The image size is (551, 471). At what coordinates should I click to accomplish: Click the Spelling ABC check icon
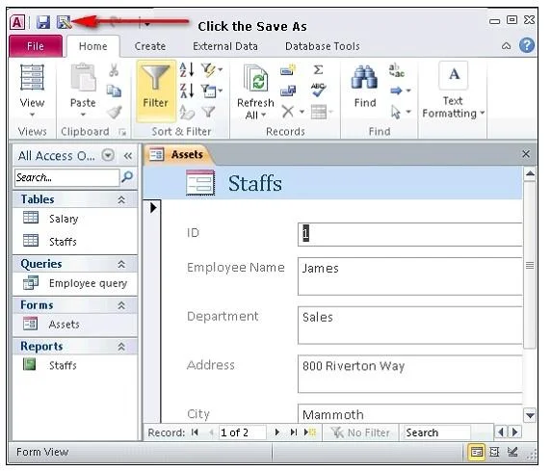319,90
